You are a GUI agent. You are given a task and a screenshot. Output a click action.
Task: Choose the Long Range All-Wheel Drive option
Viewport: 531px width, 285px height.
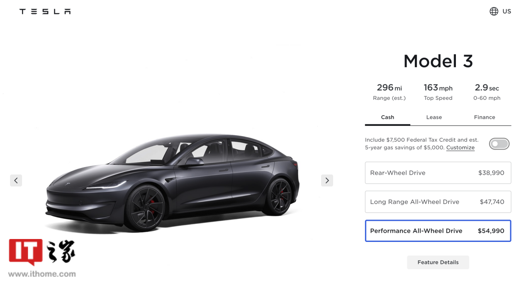(x=438, y=202)
